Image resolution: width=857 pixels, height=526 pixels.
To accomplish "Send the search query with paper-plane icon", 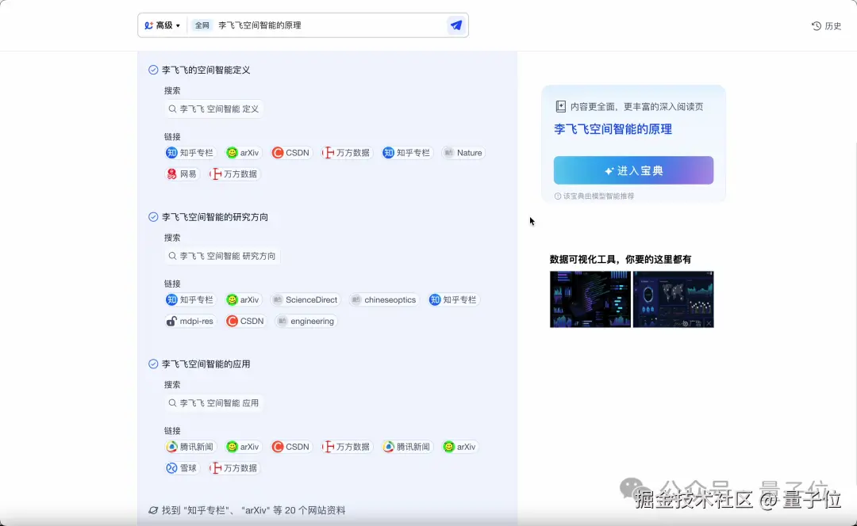I will [455, 25].
